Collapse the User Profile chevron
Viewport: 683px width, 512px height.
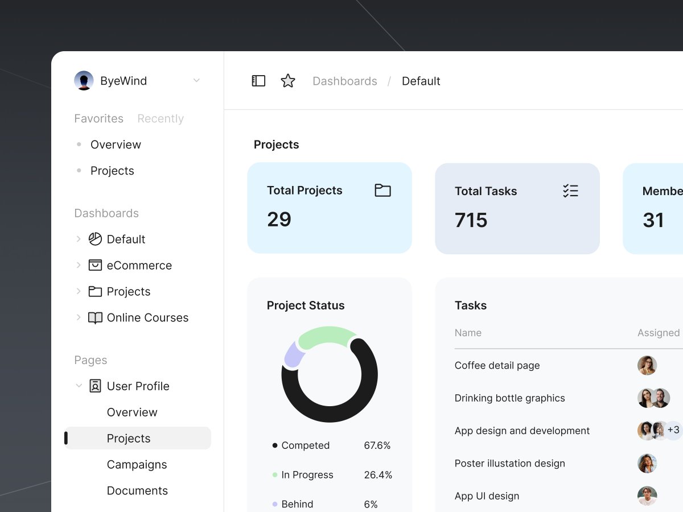[79, 386]
